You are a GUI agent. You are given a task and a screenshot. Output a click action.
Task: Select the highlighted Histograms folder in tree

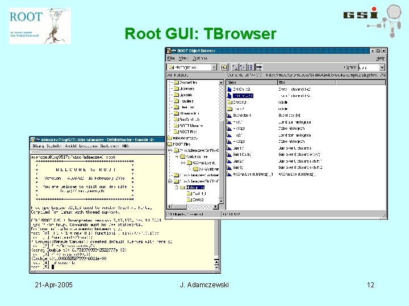[x=195, y=188]
